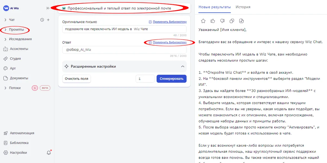Select the Новые результаты tab
Screen dimensions: 327x163
point(214,7)
